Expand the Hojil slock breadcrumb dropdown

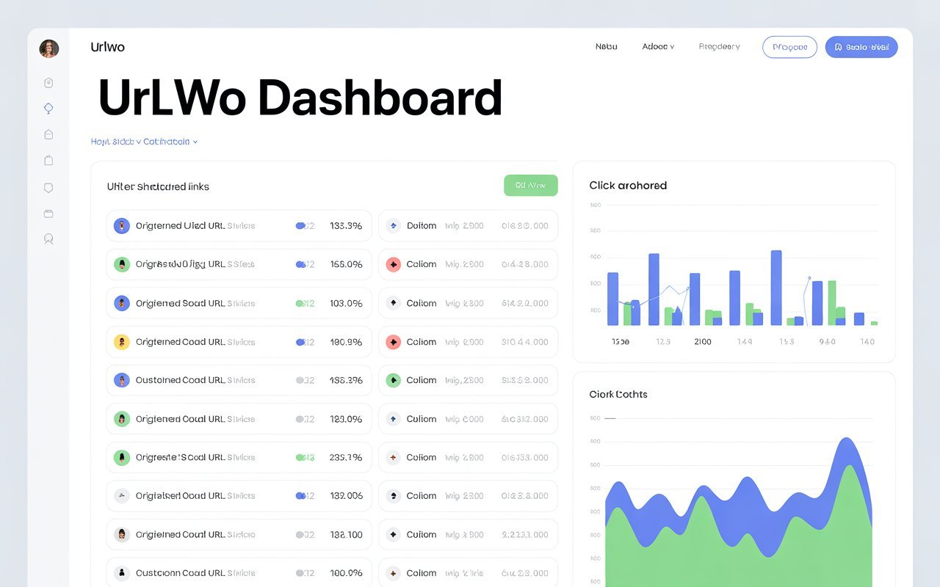coord(115,142)
